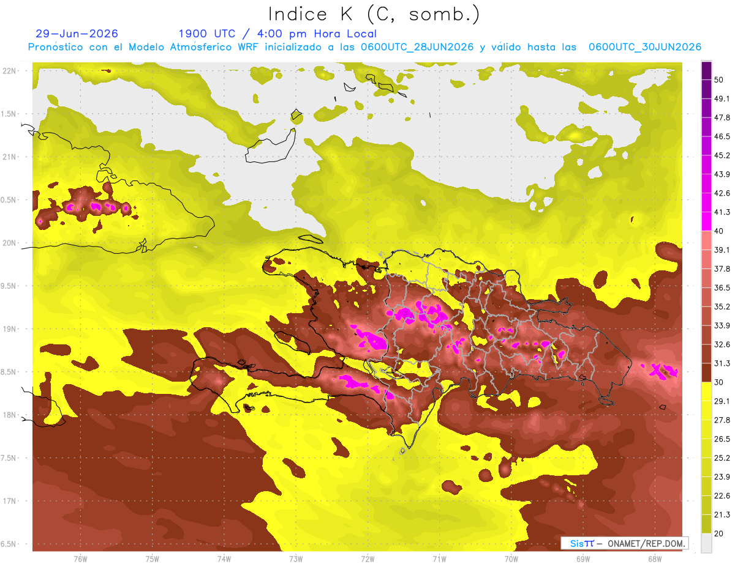Click the "22N" latitude label
Screen dimensions: 735x567
[x=10, y=71]
